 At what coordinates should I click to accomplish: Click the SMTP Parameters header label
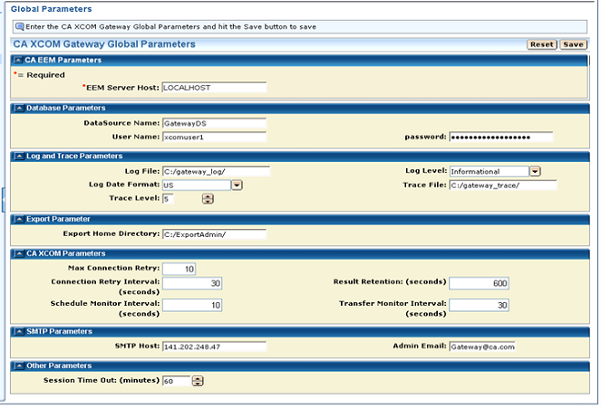tap(60, 331)
